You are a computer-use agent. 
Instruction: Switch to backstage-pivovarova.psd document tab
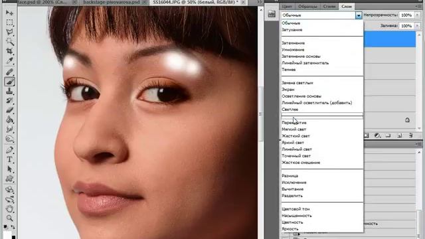(112, 2)
